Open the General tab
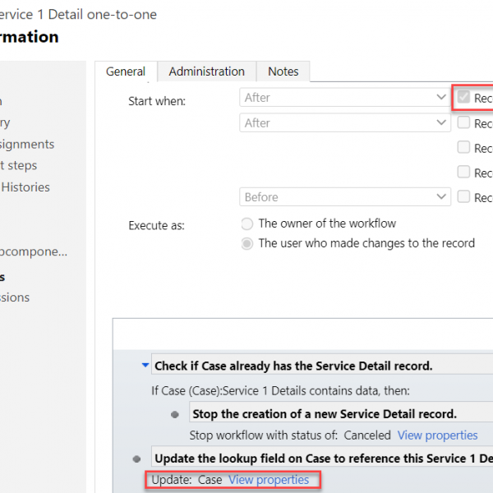 point(126,72)
